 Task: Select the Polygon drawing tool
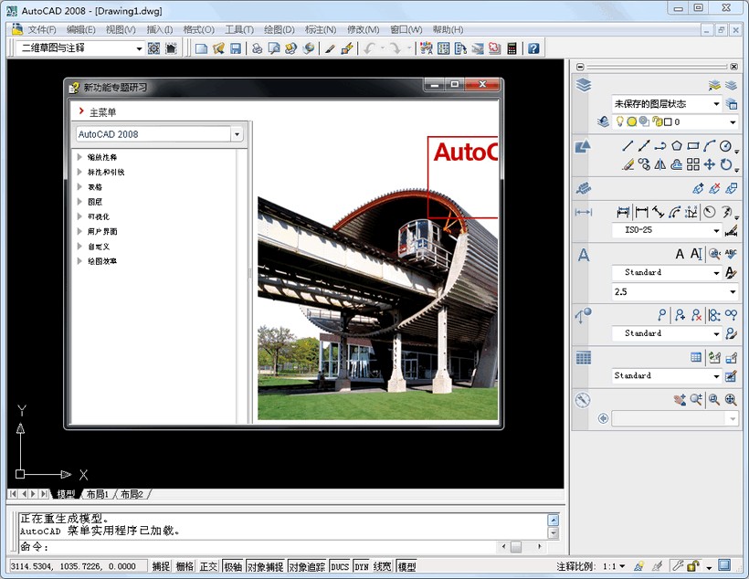pos(677,146)
